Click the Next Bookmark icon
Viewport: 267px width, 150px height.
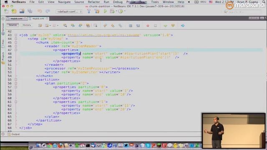point(113,25)
